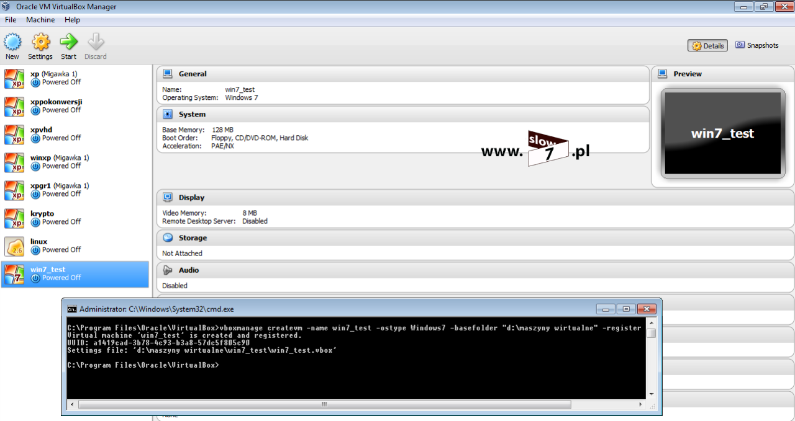Click the krypto machine's OS icon
795x421 pixels.
click(x=14, y=218)
